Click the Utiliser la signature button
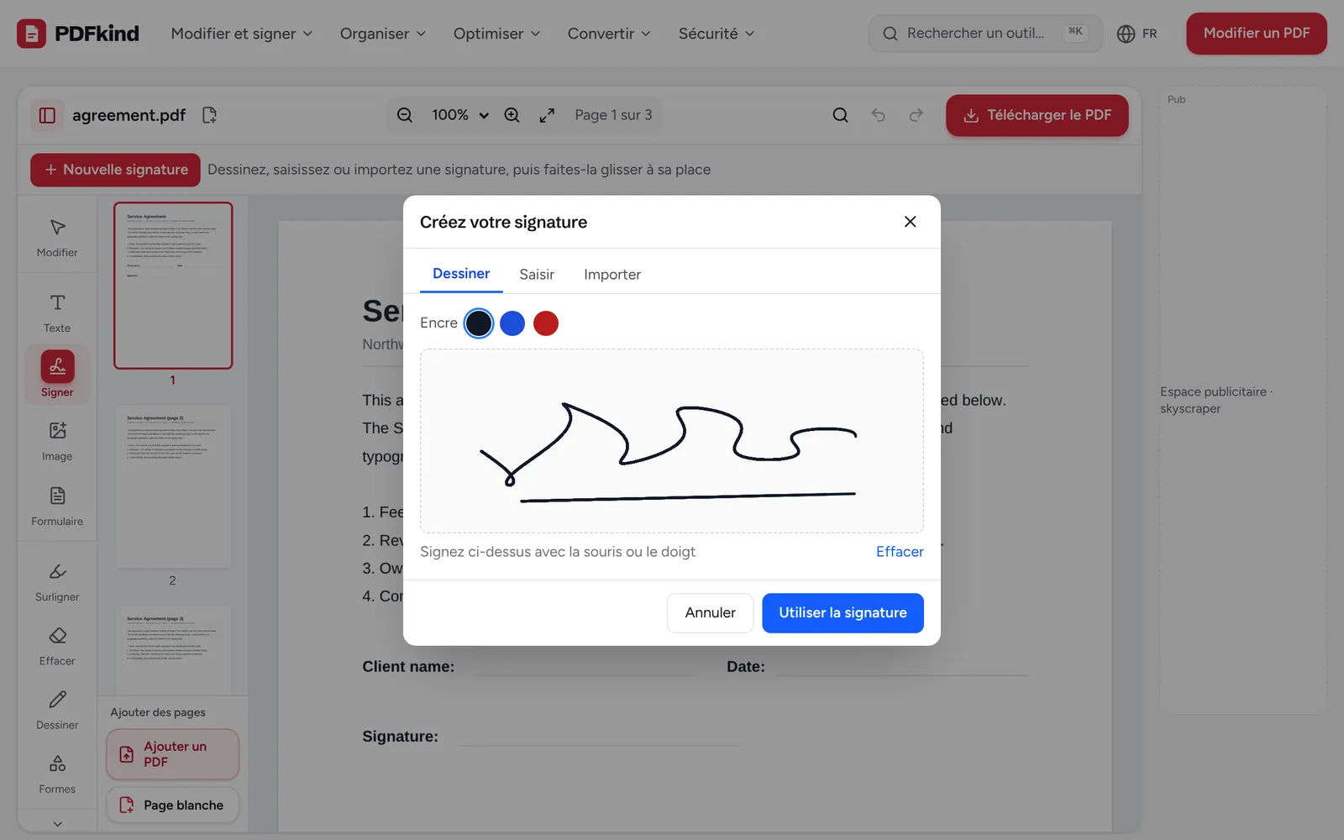 point(843,613)
